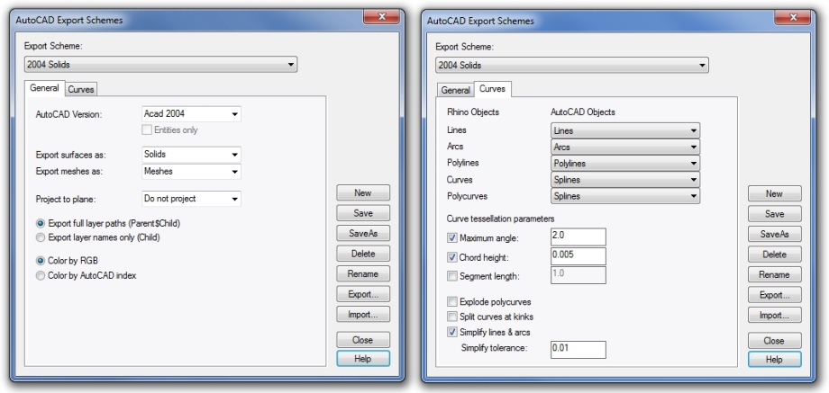Viewport: 829px width, 393px height.
Task: Click Export... button in right dialog
Action: (x=775, y=295)
